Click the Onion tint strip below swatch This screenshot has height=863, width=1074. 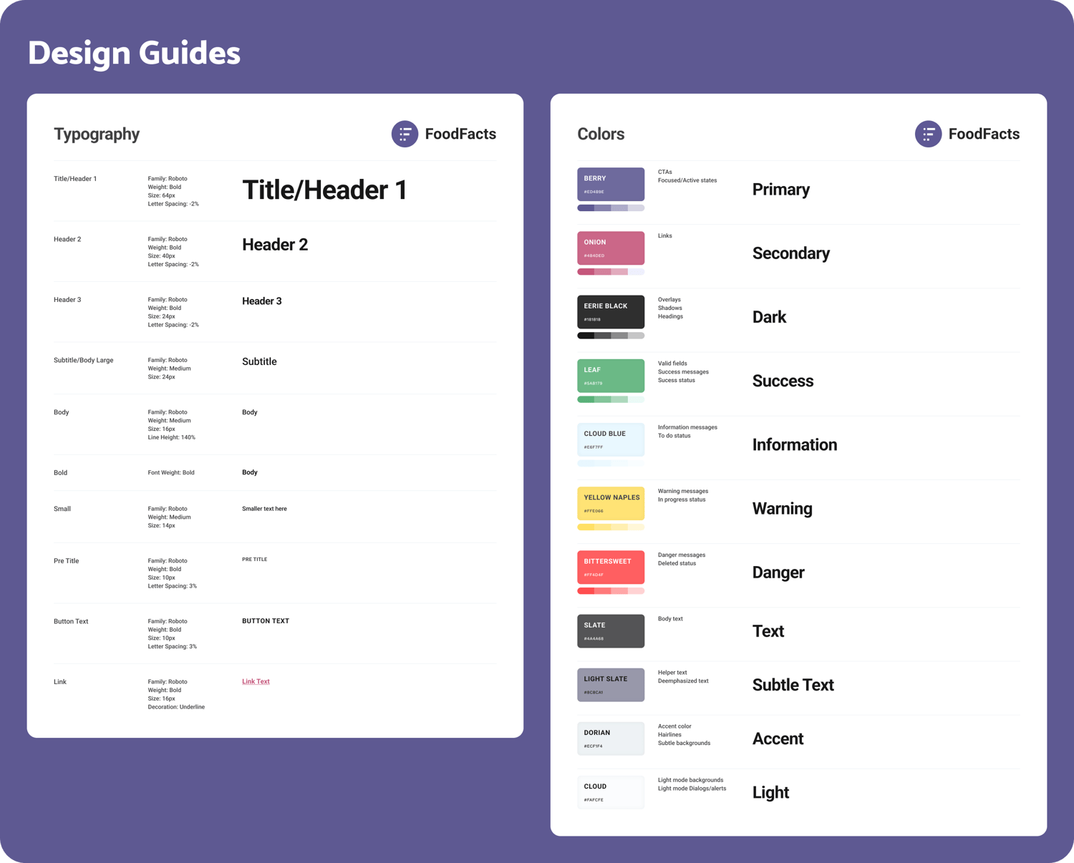611,272
